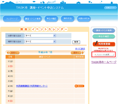Screen dimensions: 118x104
Task: Select the 申込の確認 top navigation button
Action: 51,19
